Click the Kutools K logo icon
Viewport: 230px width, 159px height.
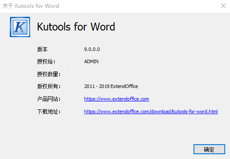(20, 27)
